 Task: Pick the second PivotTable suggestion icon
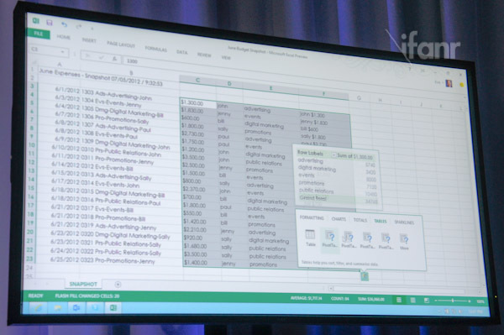pyautogui.click(x=349, y=239)
